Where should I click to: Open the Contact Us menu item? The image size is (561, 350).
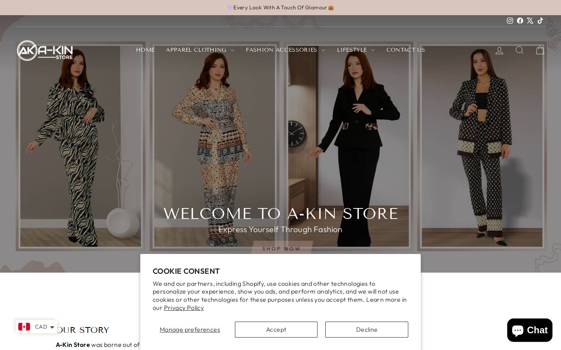click(x=406, y=50)
